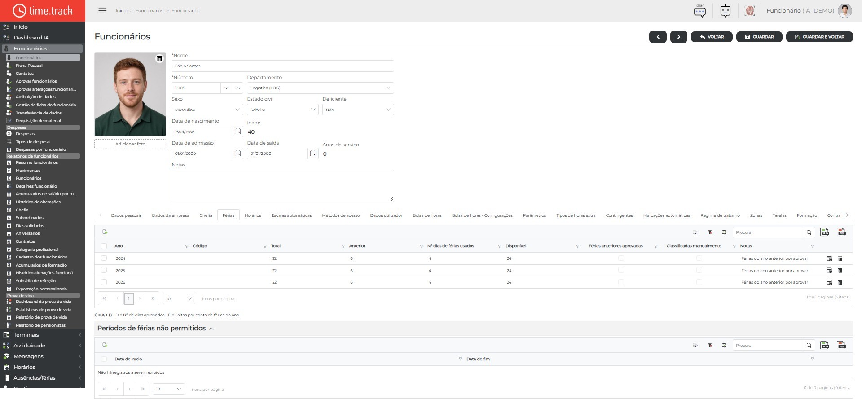Export vacation grid to PDF

841,232
